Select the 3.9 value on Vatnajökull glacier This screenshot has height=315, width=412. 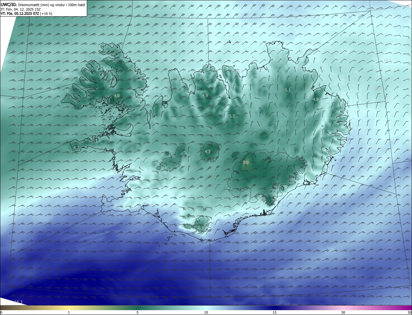(x=246, y=163)
